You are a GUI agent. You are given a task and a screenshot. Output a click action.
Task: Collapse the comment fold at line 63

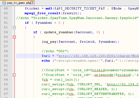(14, 75)
